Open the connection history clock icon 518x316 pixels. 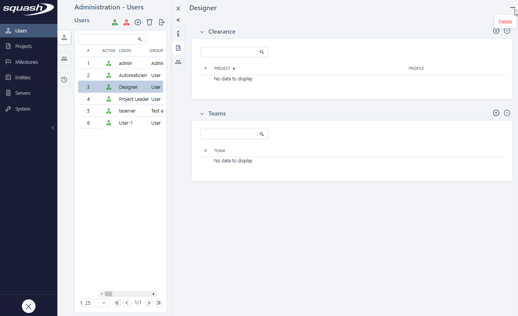[x=64, y=80]
